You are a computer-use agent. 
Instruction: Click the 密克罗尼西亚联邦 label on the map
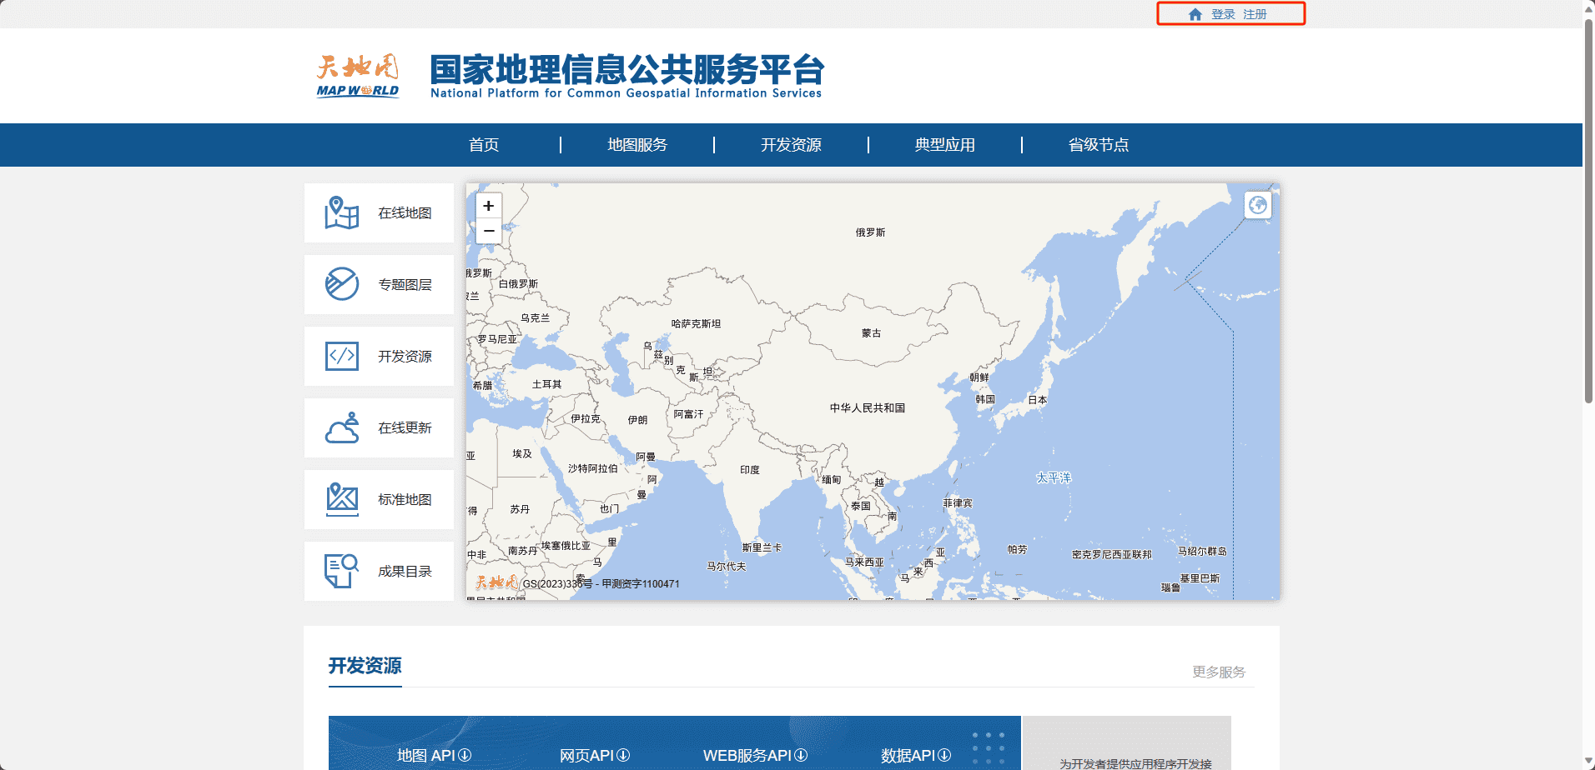point(1111,555)
